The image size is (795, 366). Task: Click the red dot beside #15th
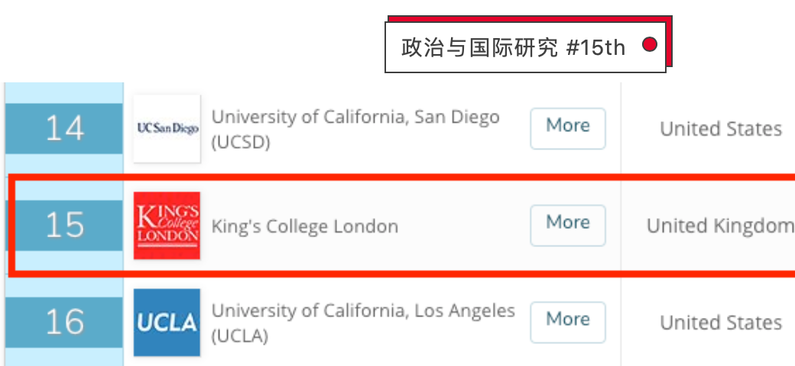tap(650, 46)
